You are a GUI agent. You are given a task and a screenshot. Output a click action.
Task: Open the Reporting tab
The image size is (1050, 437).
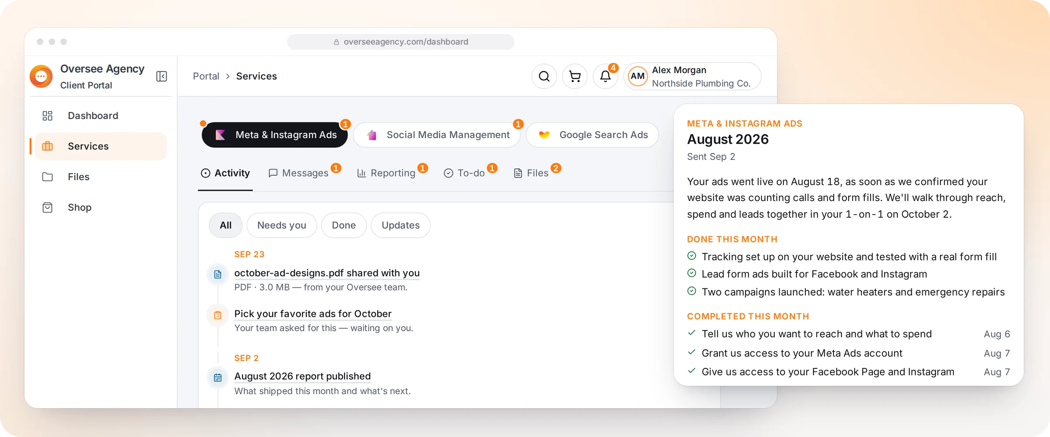coord(386,173)
